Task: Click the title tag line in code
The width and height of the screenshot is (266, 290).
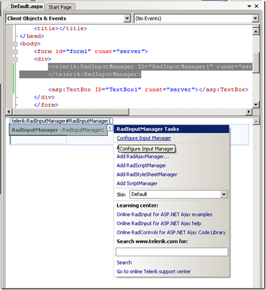Action: click(60, 28)
